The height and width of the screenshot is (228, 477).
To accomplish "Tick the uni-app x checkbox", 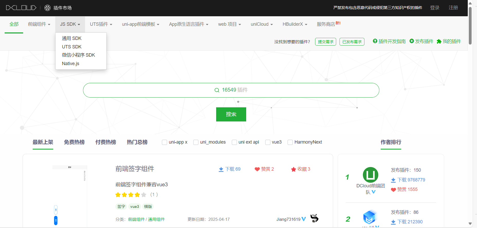I will (x=164, y=142).
